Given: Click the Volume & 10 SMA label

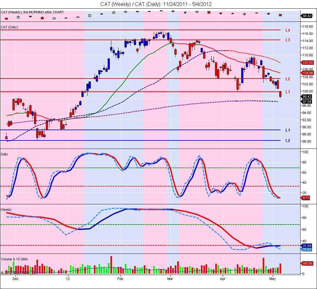Looking at the screenshot, I should [14, 259].
